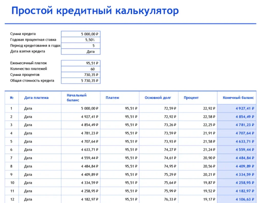Select principal cell 73,26 ₽ in row 3

click(x=159, y=125)
